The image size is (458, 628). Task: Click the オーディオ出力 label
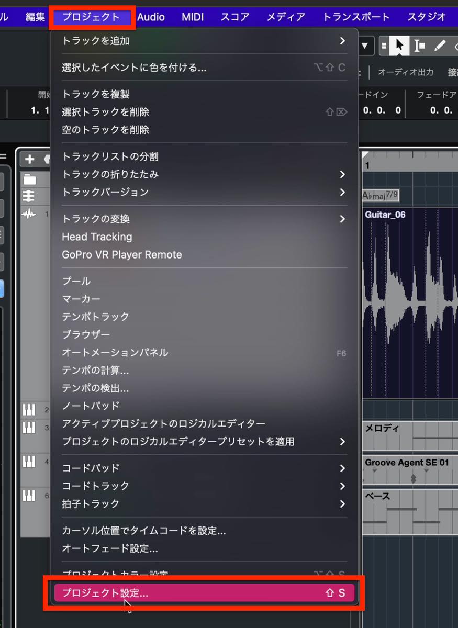coord(406,72)
